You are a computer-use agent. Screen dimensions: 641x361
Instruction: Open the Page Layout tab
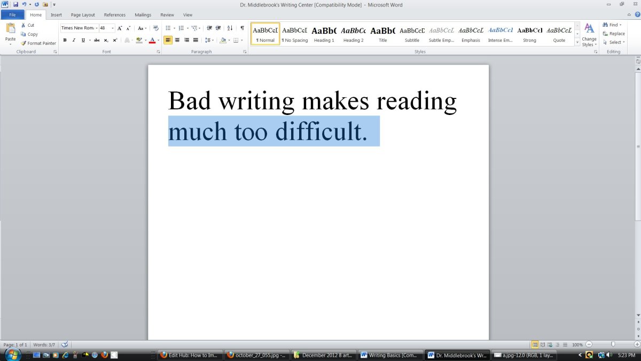[x=82, y=14]
